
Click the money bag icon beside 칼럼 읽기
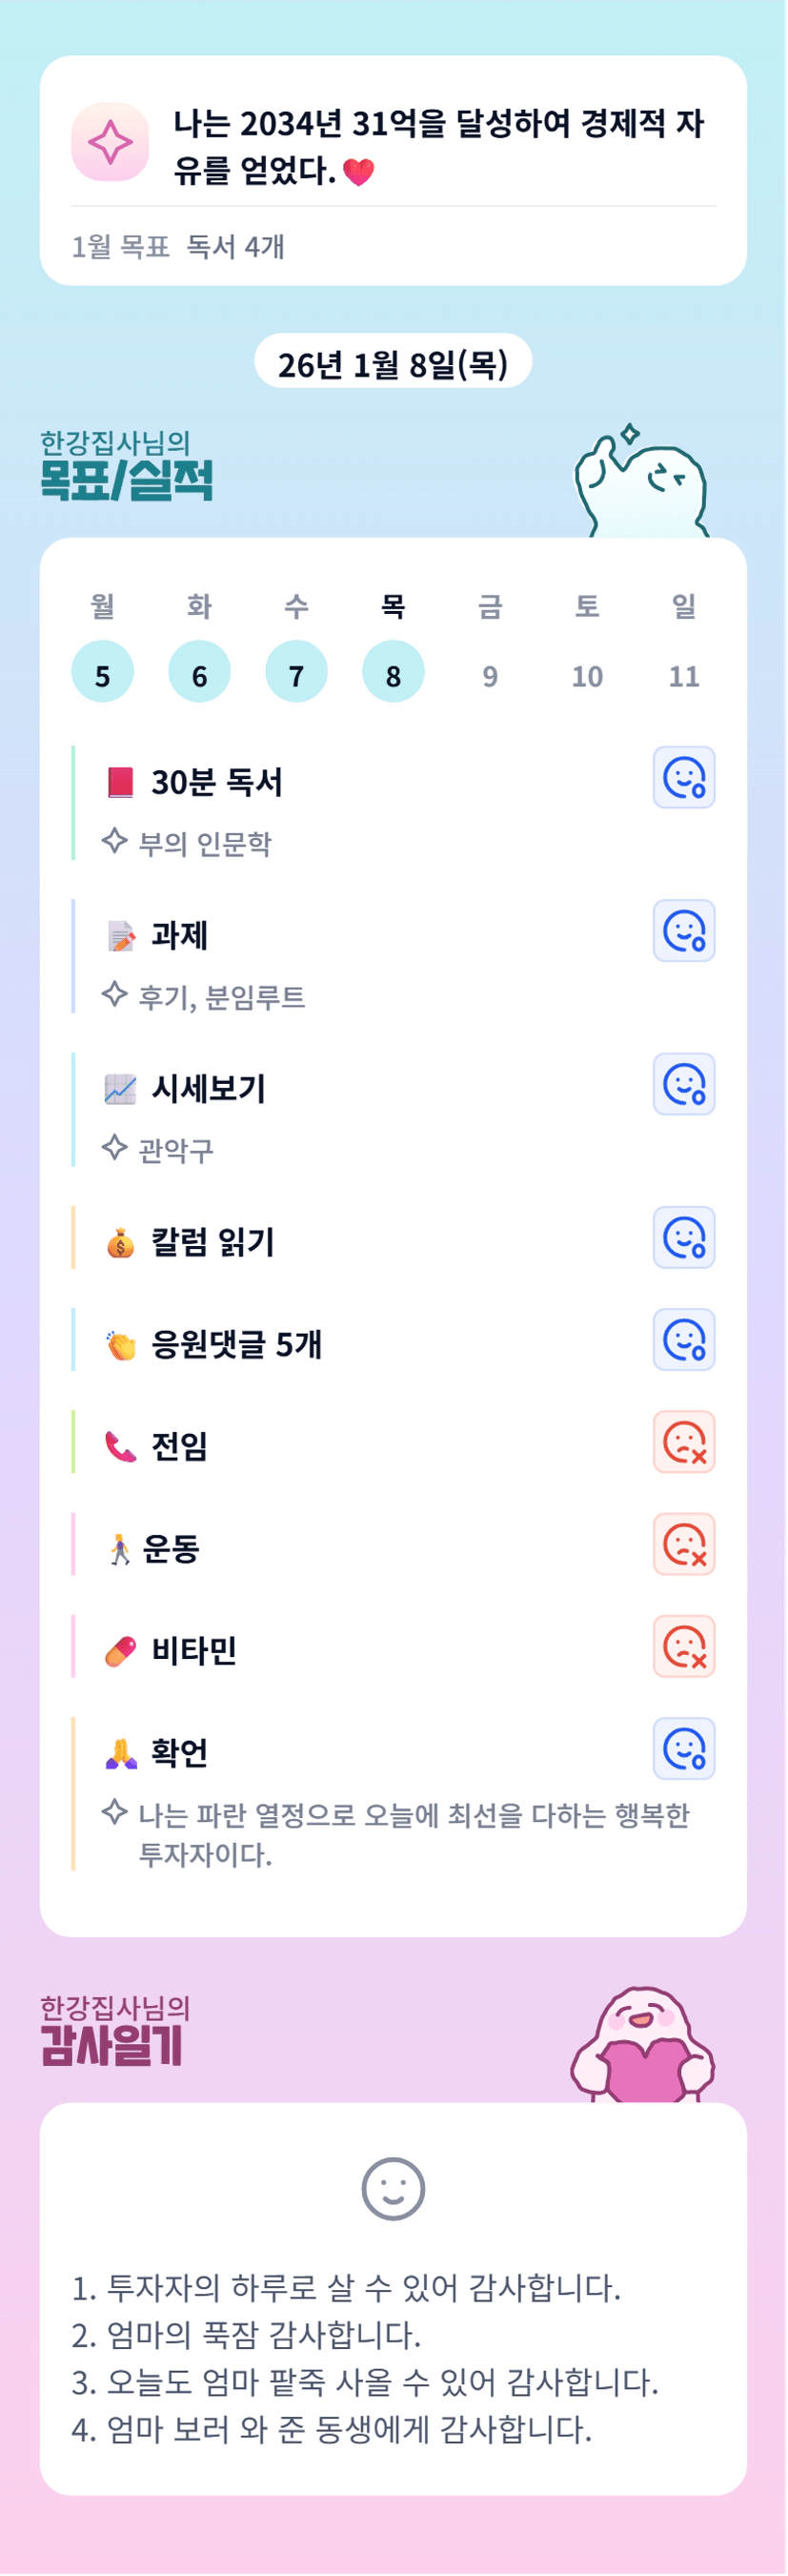pyautogui.click(x=120, y=1243)
